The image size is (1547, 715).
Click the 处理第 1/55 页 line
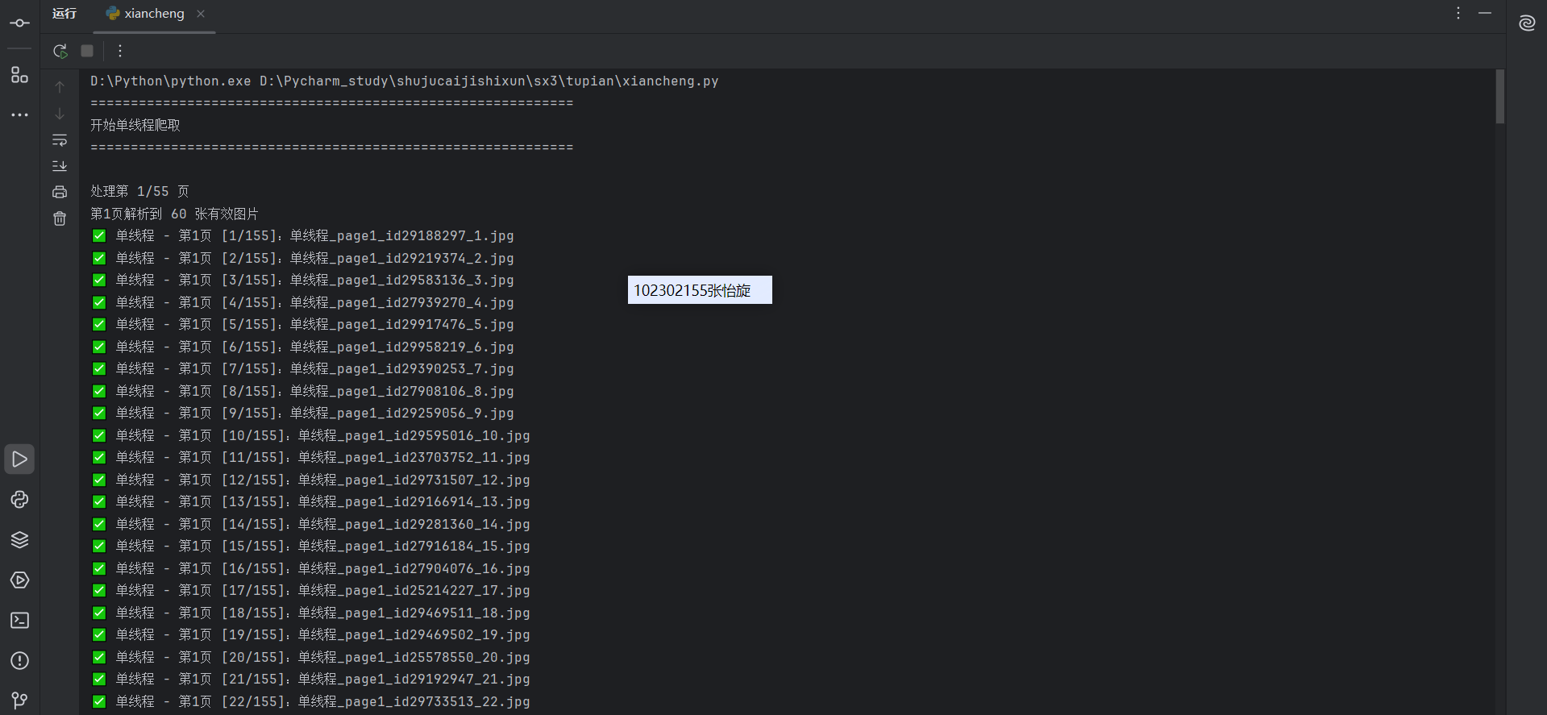[x=139, y=191]
